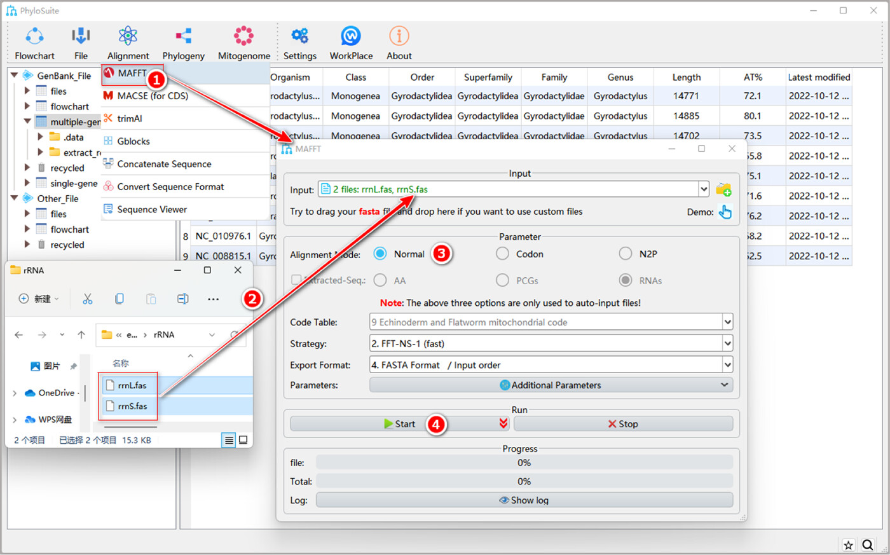Viewport: 890px width, 555px height.
Task: Select the Normal alignment mode
Action: pos(380,254)
